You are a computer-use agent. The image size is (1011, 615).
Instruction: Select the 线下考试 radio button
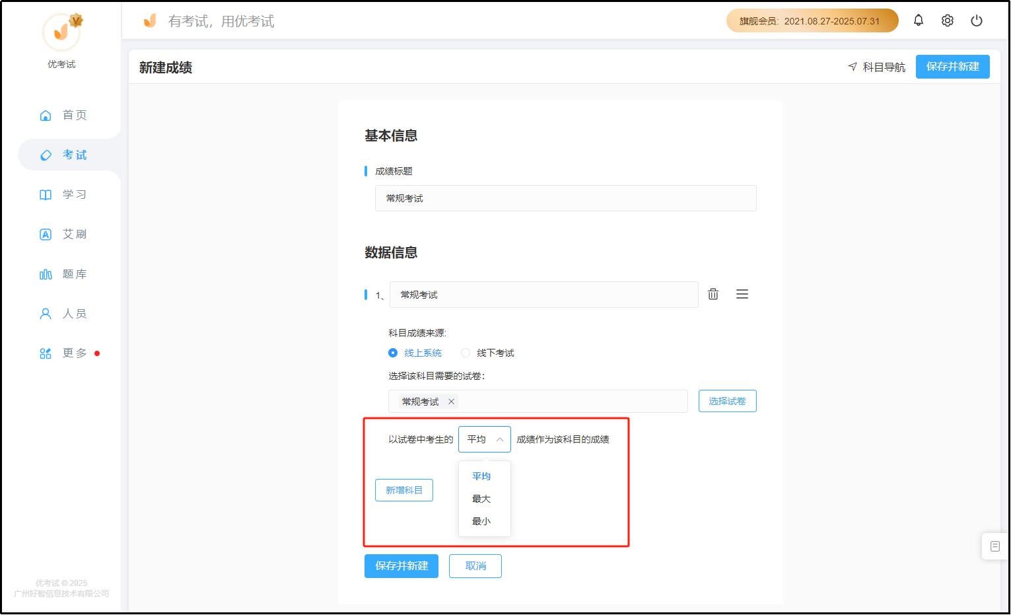click(465, 353)
